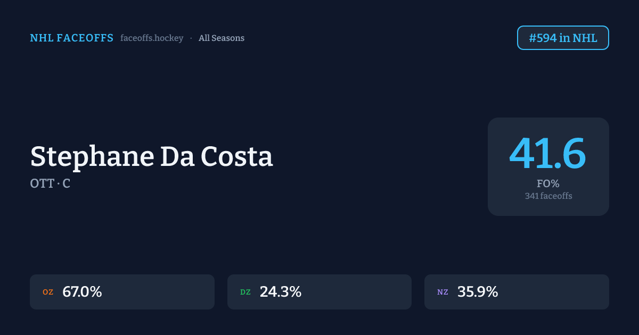Click the 35.9% neutral zone value

478,292
